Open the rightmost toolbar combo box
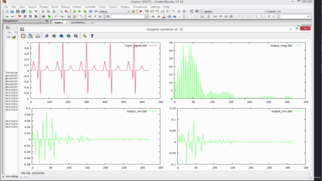Image resolution: width=322 pixels, height=181 pixels. point(295,17)
